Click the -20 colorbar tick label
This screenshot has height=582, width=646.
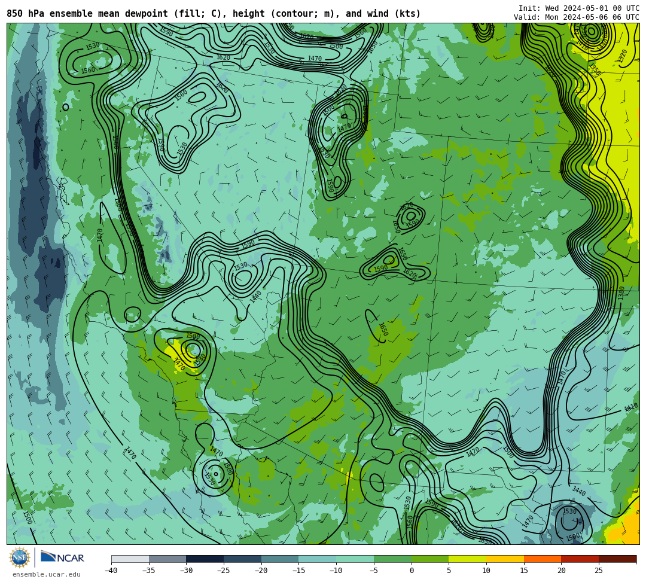point(261,571)
